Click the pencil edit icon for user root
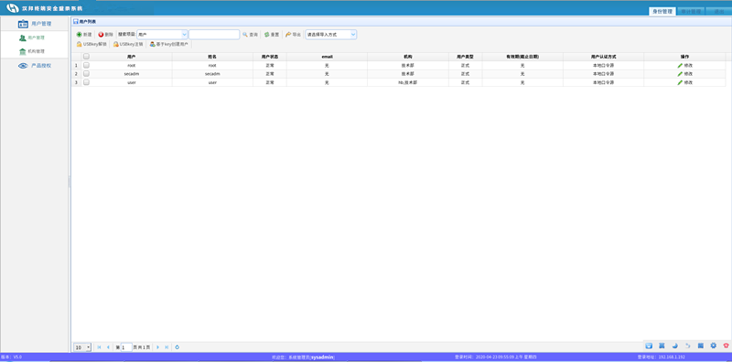The image size is (732, 362). (x=680, y=65)
